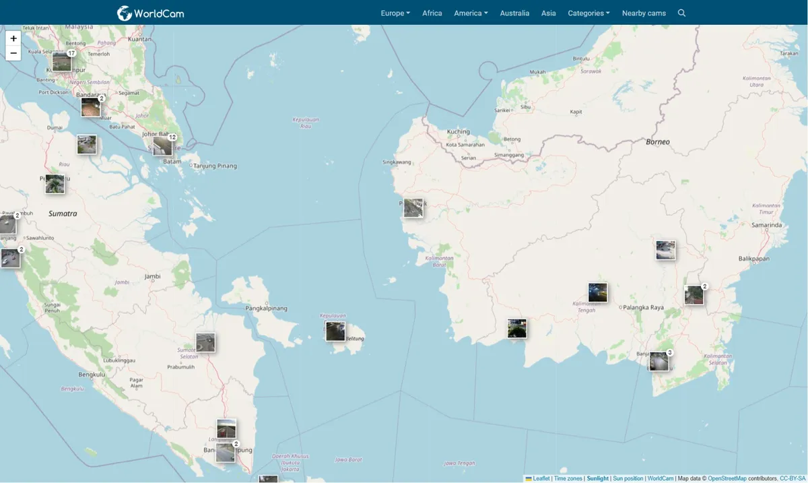The height and width of the screenshot is (483, 808).
Task: Go to the Africa section
Action: 432,13
